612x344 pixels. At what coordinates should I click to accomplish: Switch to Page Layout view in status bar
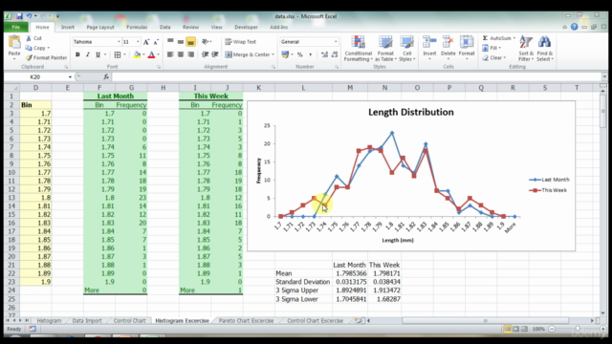pos(516,329)
